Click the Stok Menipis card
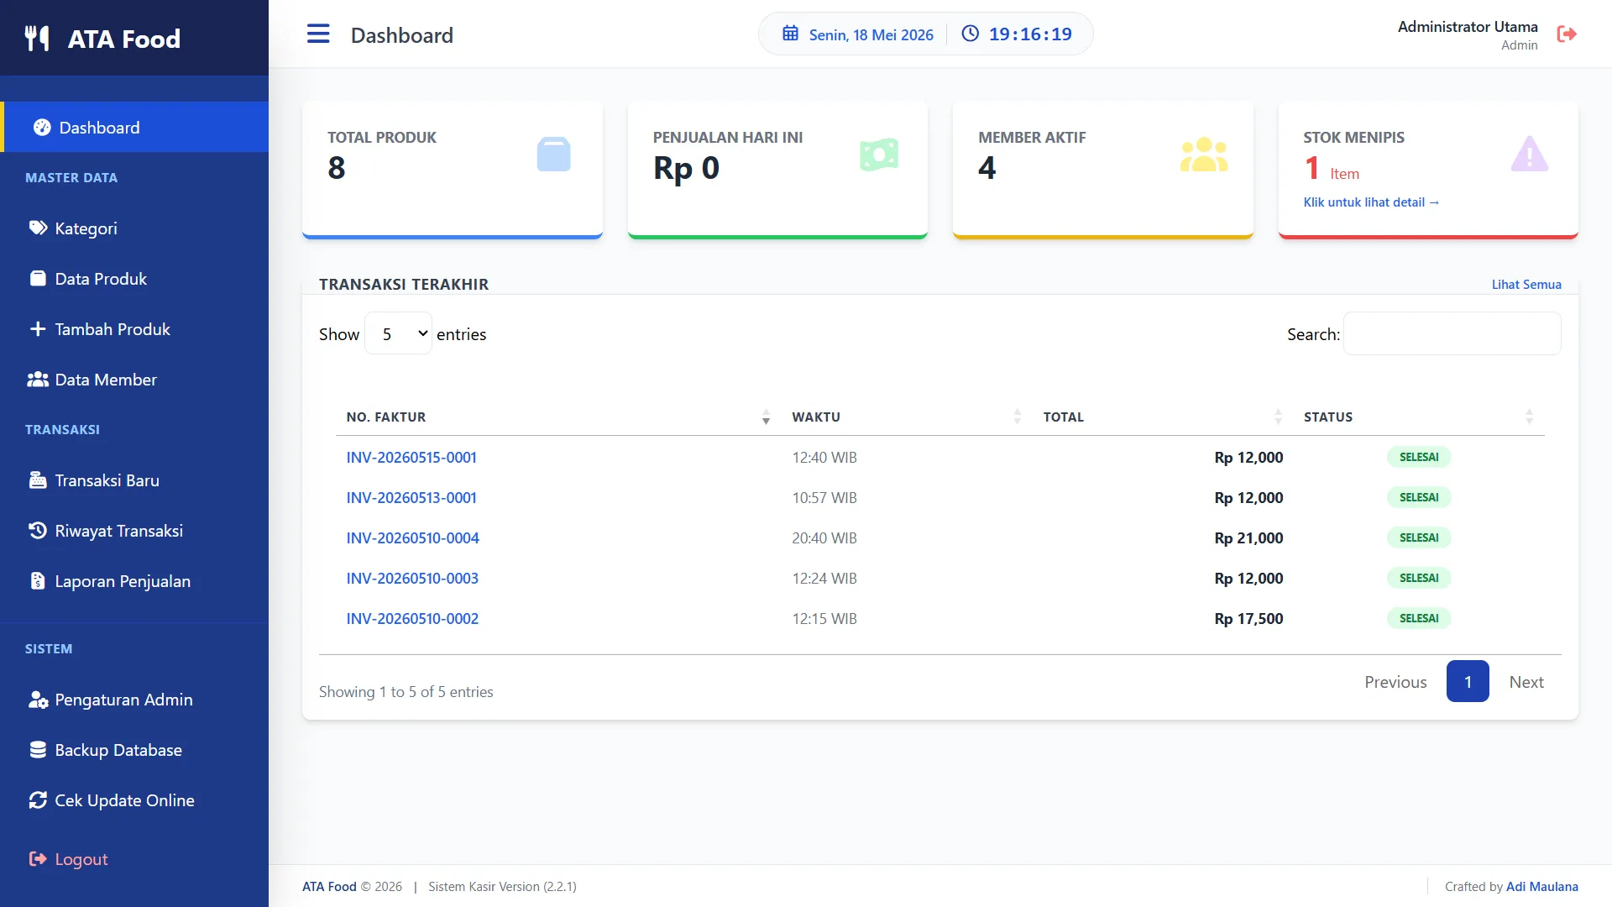The width and height of the screenshot is (1612, 907). point(1428,170)
